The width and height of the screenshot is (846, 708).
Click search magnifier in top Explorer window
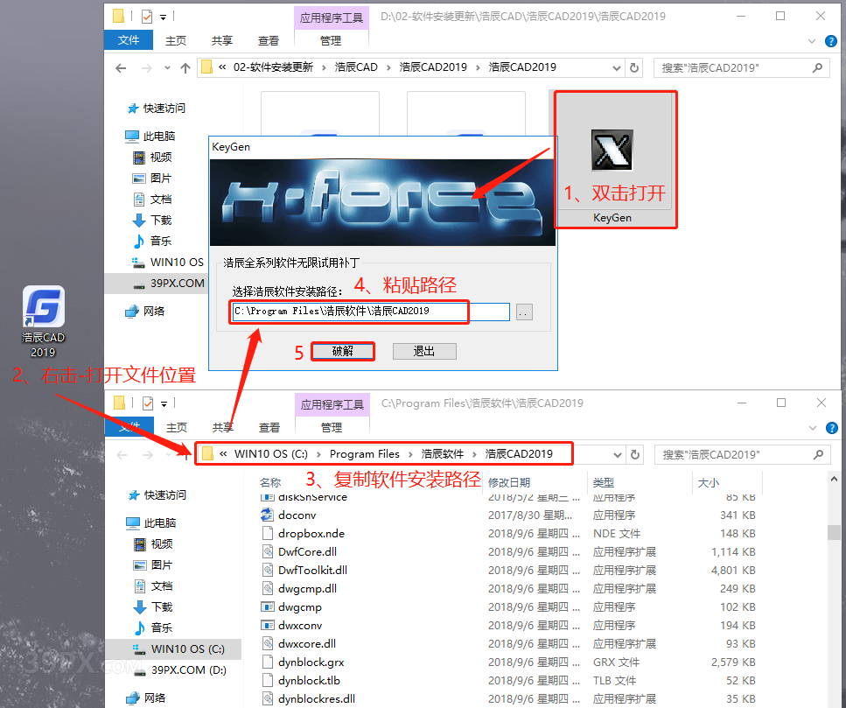[x=817, y=68]
